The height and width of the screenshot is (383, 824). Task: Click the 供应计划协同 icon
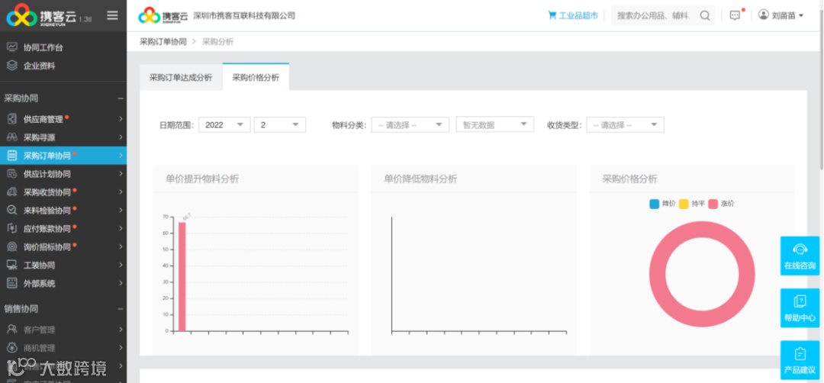(x=12, y=173)
